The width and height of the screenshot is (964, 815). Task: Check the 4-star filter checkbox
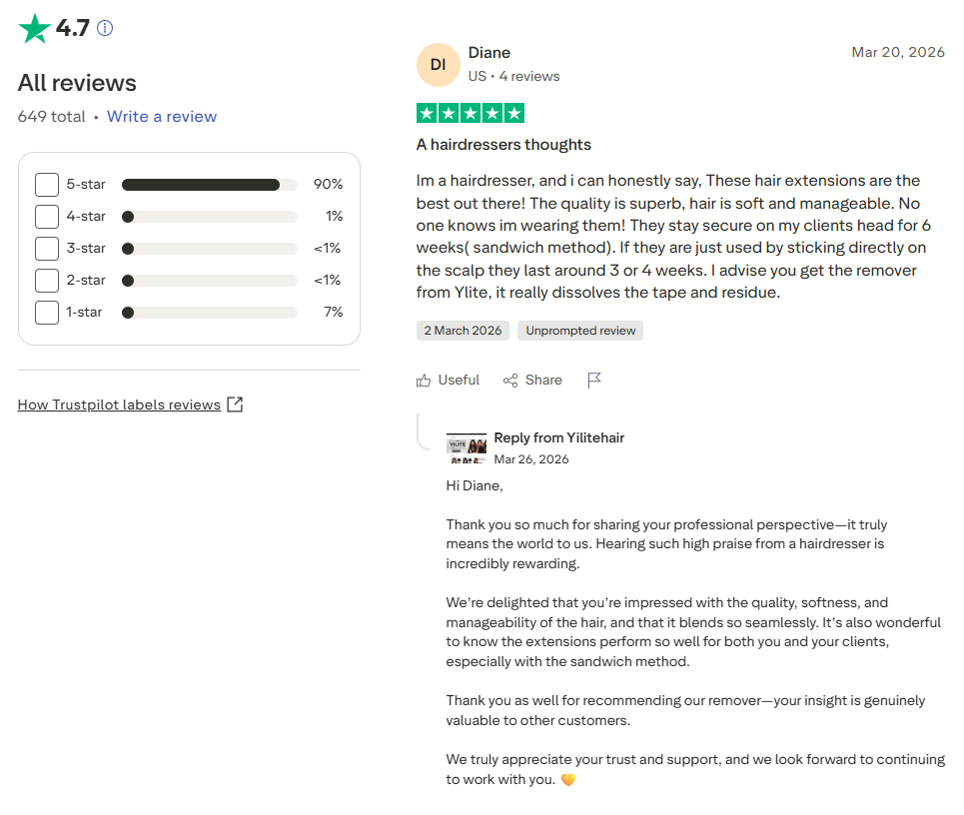pos(47,217)
